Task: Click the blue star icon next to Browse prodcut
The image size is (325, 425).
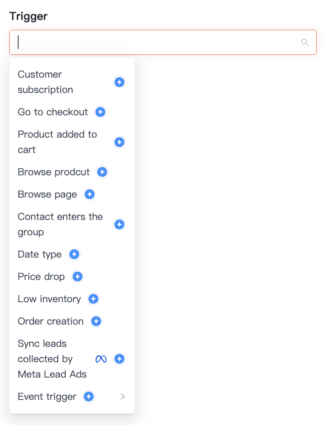Action: 102,172
